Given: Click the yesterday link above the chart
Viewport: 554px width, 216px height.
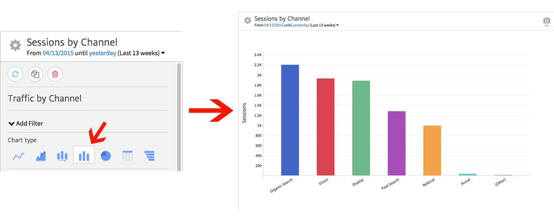Looking at the screenshot, I should pyautogui.click(x=300, y=25).
